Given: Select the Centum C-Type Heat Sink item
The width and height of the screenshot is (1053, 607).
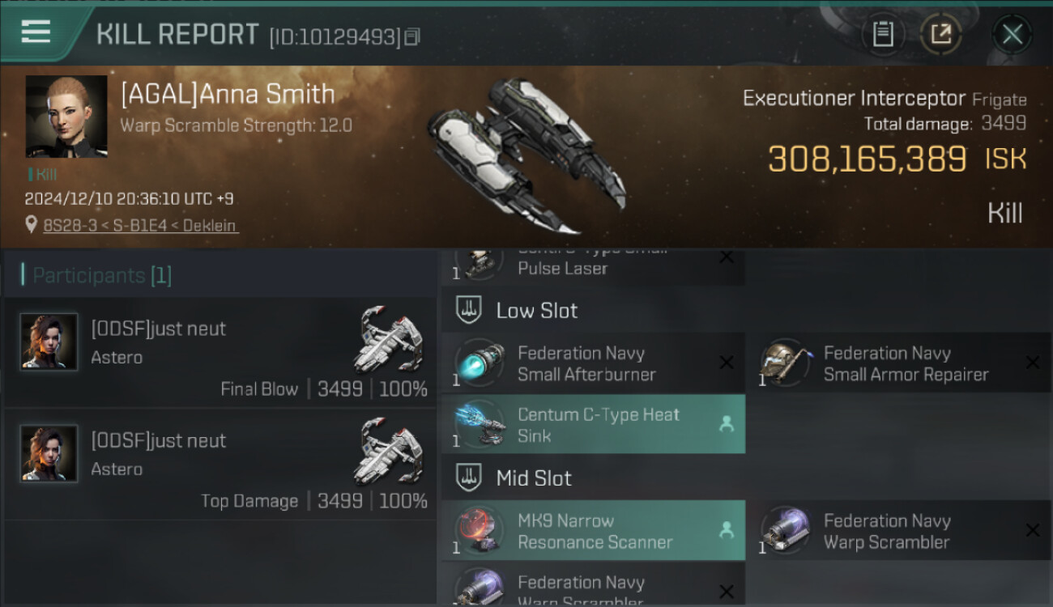Looking at the screenshot, I should (593, 424).
